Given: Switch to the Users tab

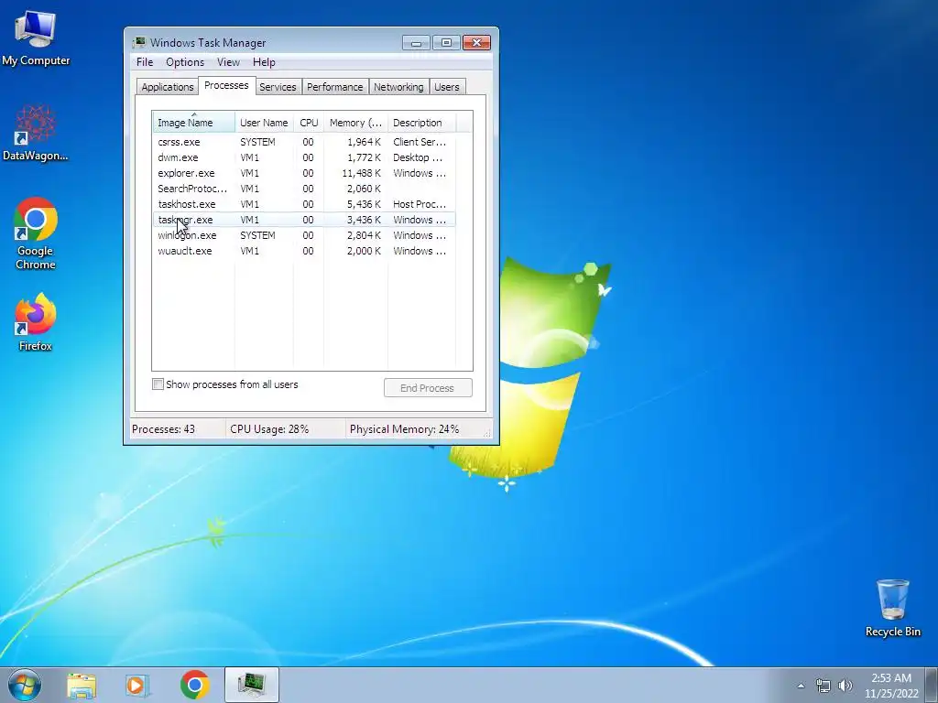Looking at the screenshot, I should tap(447, 87).
